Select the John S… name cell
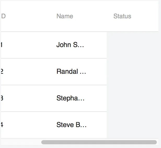The width and height of the screenshot is (161, 148). tap(70, 45)
